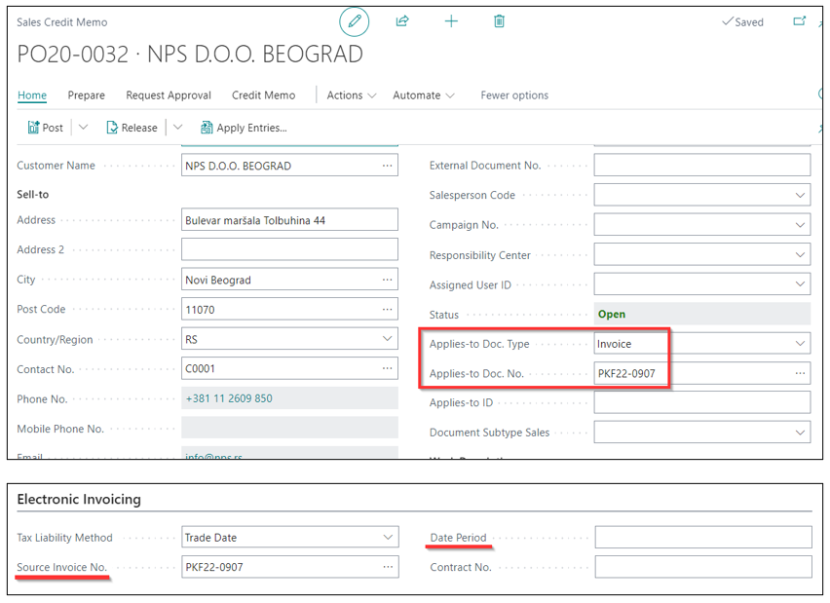Viewport: 830px width, 603px height.
Task: Click the plus new document icon
Action: point(451,21)
